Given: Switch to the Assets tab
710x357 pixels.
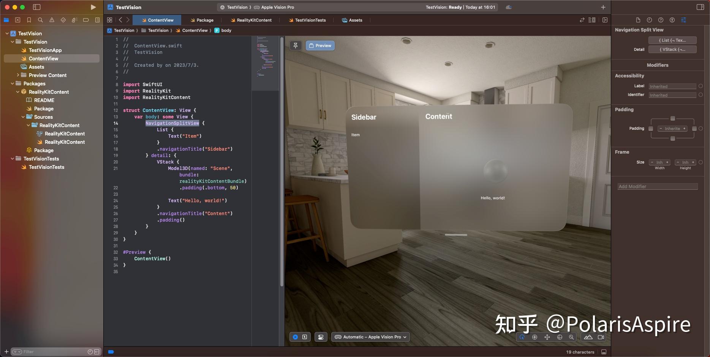Looking at the screenshot, I should [x=352, y=20].
